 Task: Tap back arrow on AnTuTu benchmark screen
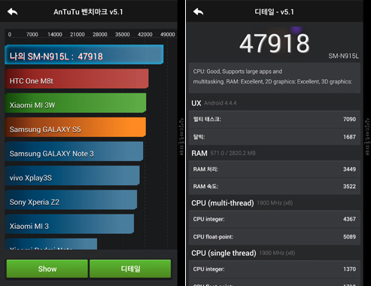13,11
